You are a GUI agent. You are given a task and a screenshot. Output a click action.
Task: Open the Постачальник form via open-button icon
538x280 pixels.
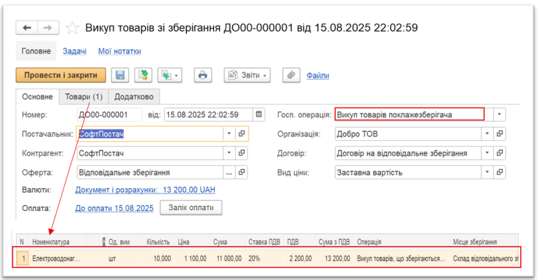pos(242,134)
